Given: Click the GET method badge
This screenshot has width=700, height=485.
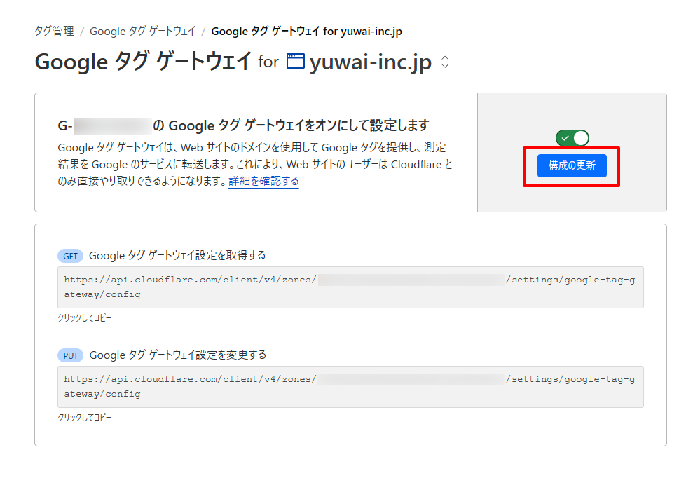Looking at the screenshot, I should tap(70, 256).
